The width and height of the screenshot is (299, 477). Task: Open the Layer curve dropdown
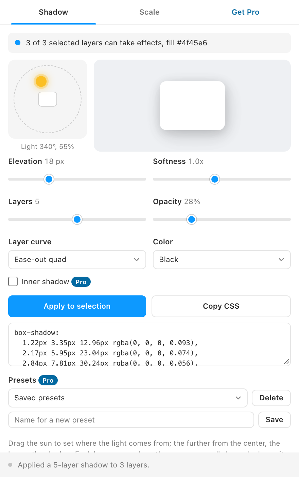tap(77, 260)
